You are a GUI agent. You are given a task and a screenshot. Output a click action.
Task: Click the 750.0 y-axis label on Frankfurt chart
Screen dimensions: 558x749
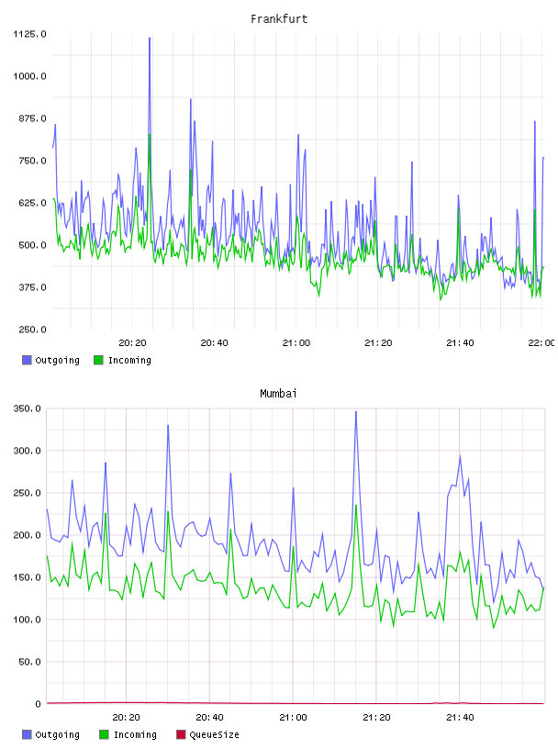pos(32,161)
